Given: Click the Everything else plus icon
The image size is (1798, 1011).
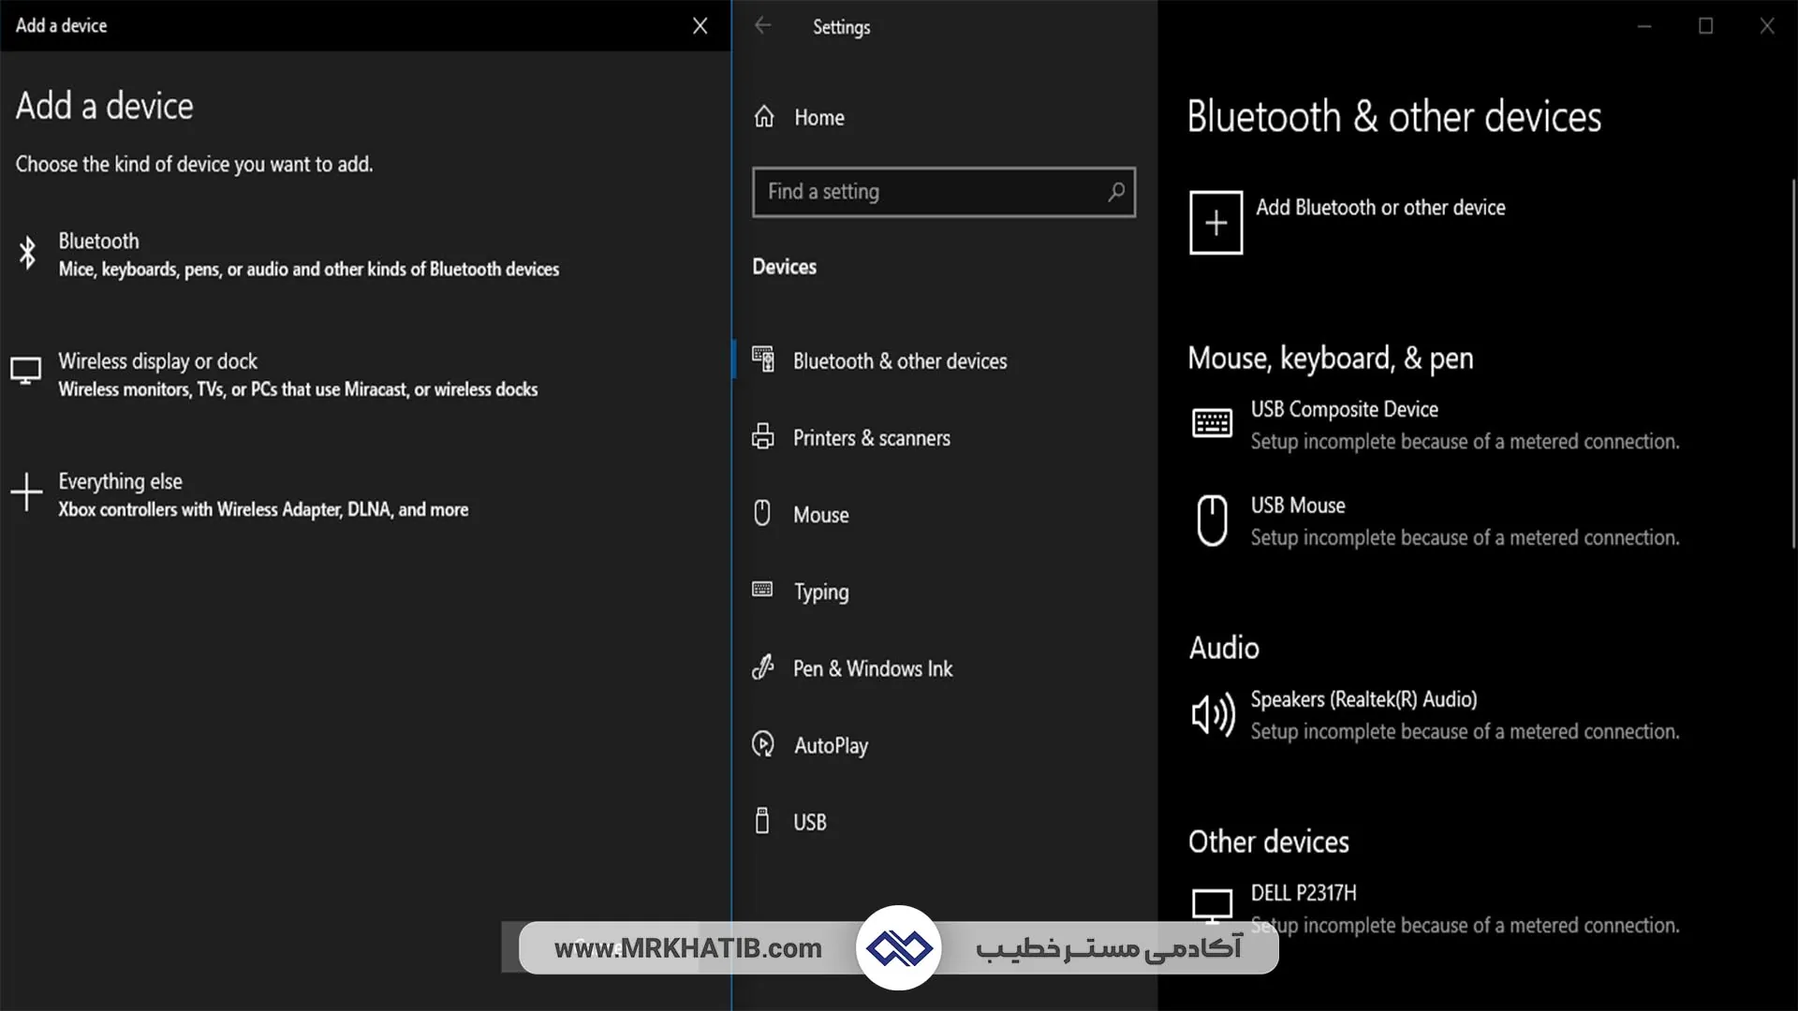Looking at the screenshot, I should 26,492.
